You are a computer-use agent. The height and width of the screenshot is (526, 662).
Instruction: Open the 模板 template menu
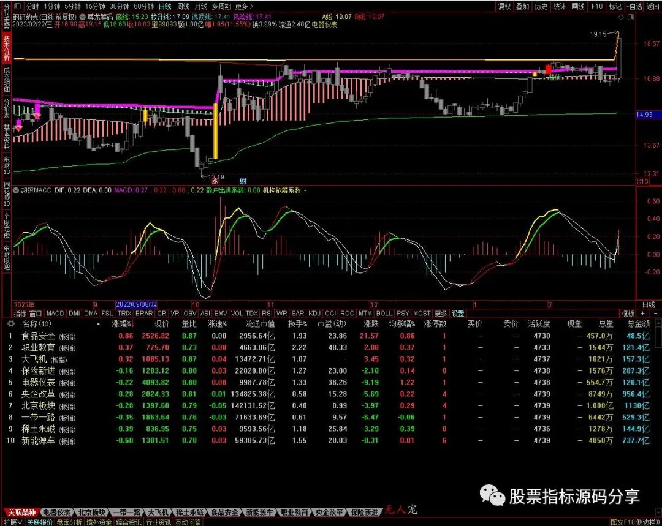point(628,314)
